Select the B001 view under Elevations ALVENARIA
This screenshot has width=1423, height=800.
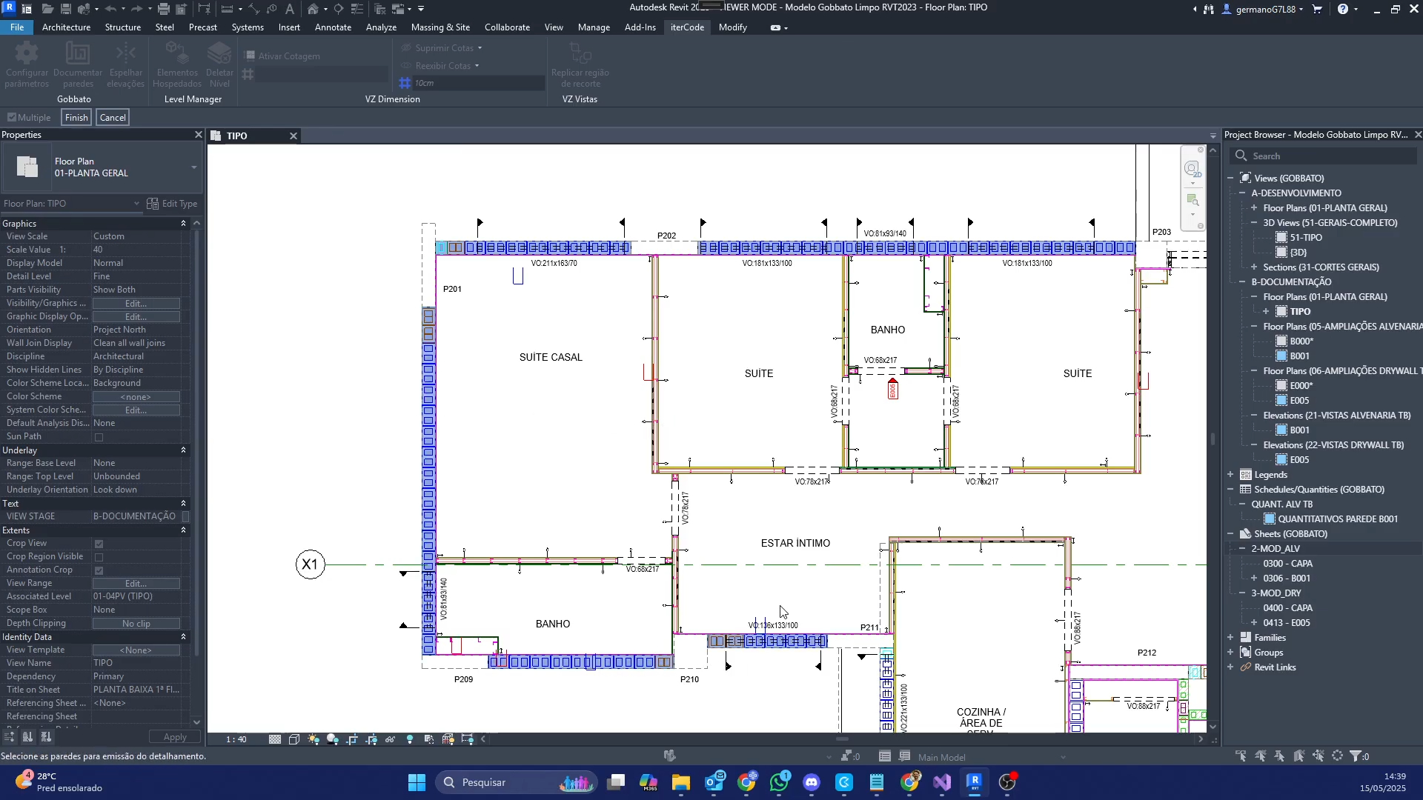tap(1299, 430)
